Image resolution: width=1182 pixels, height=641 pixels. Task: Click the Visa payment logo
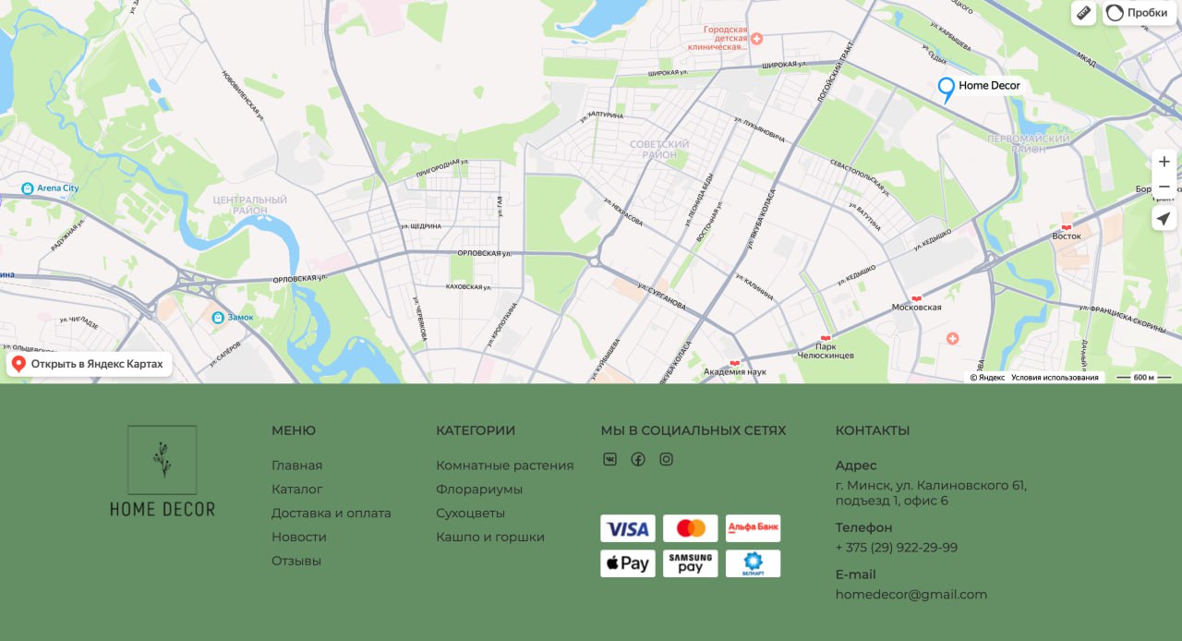click(628, 528)
